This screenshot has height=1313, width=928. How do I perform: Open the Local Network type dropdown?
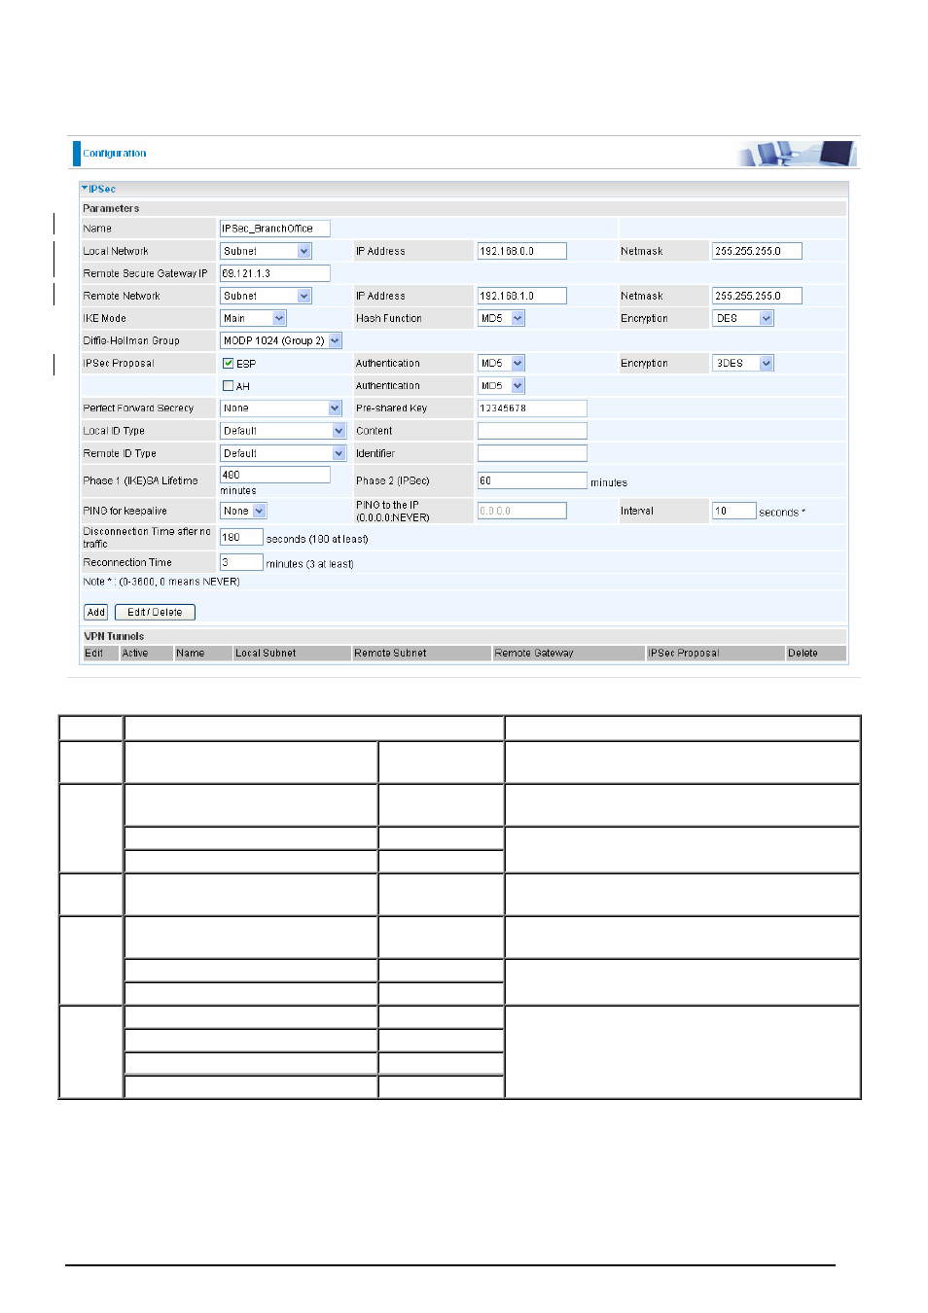(x=266, y=251)
